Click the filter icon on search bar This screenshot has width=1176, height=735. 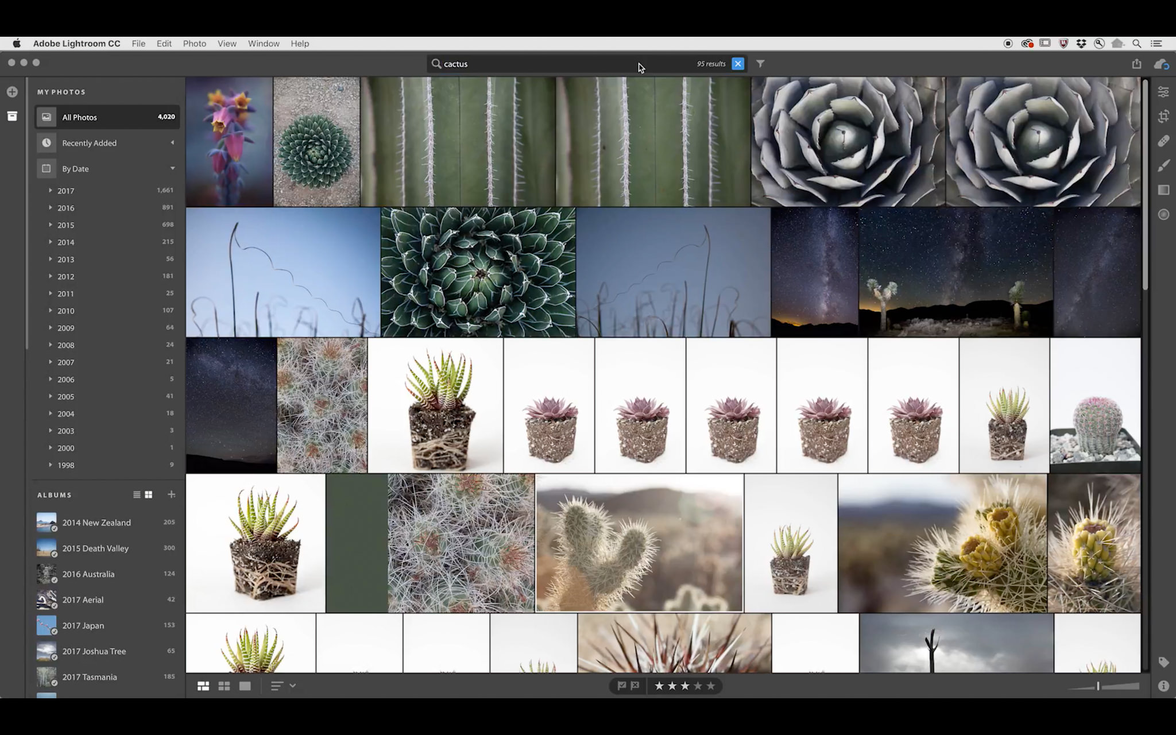click(760, 64)
